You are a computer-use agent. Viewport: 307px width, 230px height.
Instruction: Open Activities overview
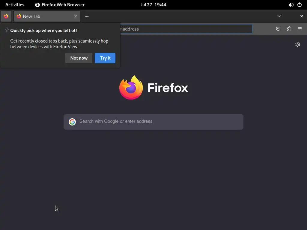point(15,5)
